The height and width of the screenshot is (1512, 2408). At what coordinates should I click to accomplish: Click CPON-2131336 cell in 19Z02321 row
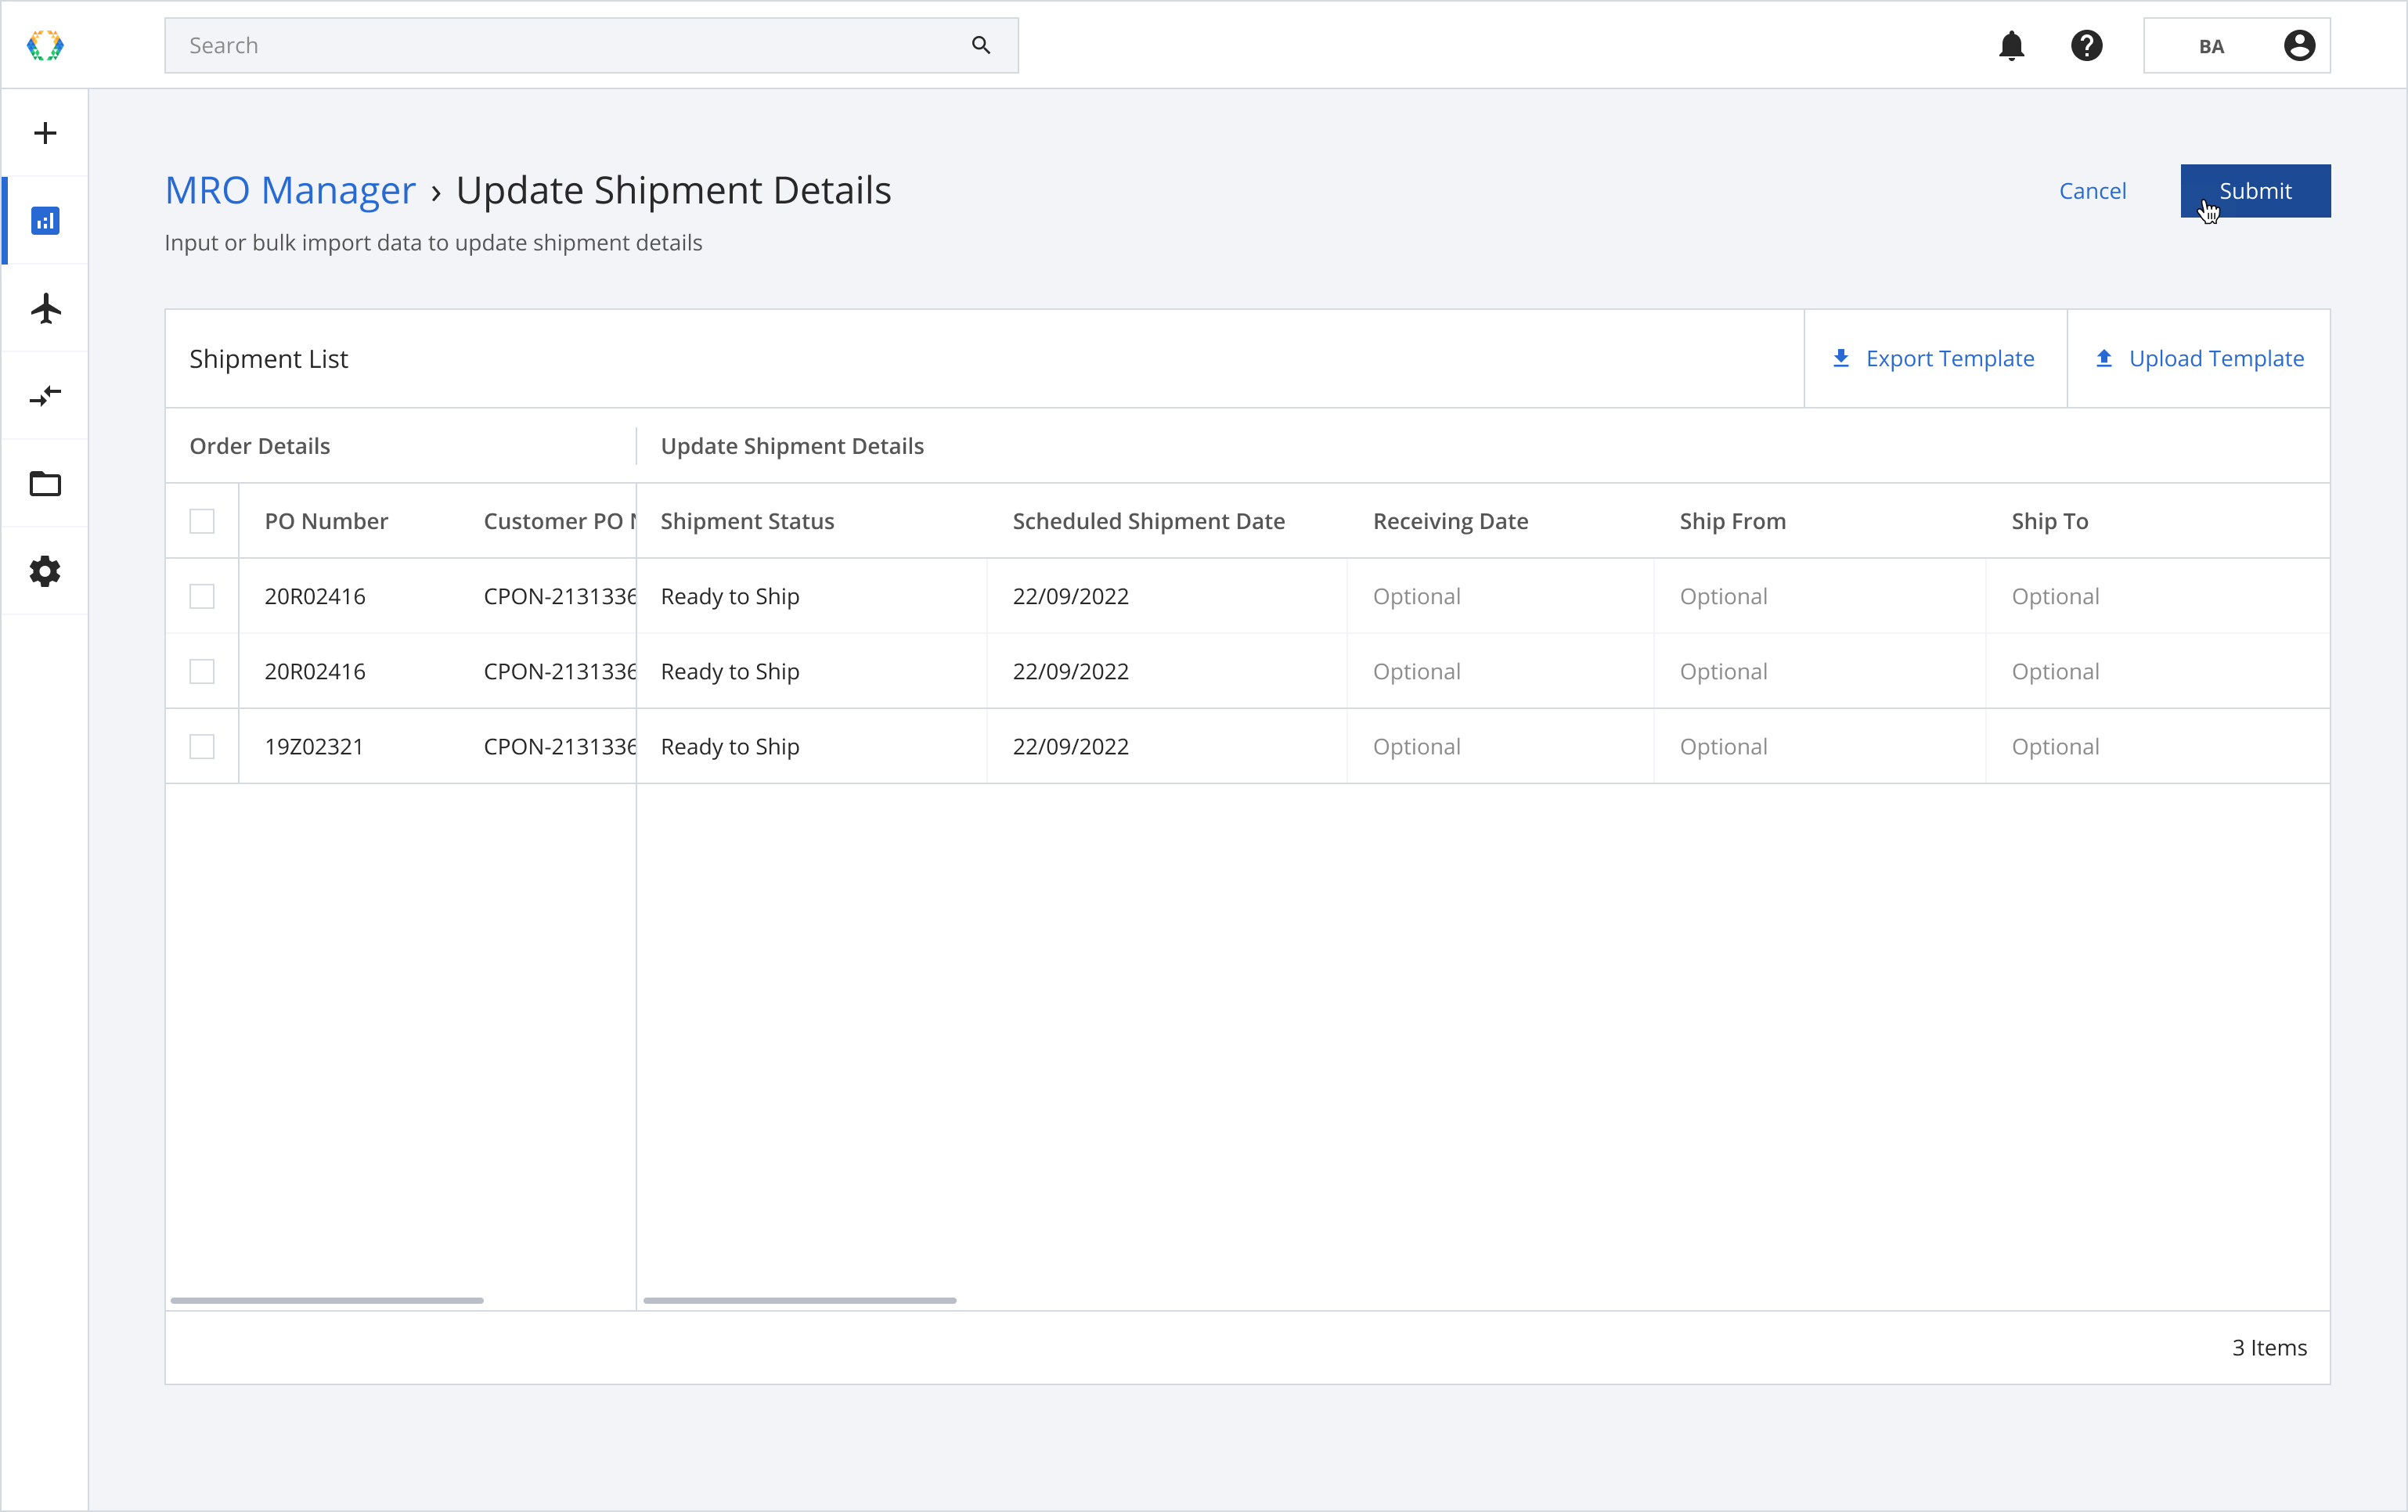(560, 746)
